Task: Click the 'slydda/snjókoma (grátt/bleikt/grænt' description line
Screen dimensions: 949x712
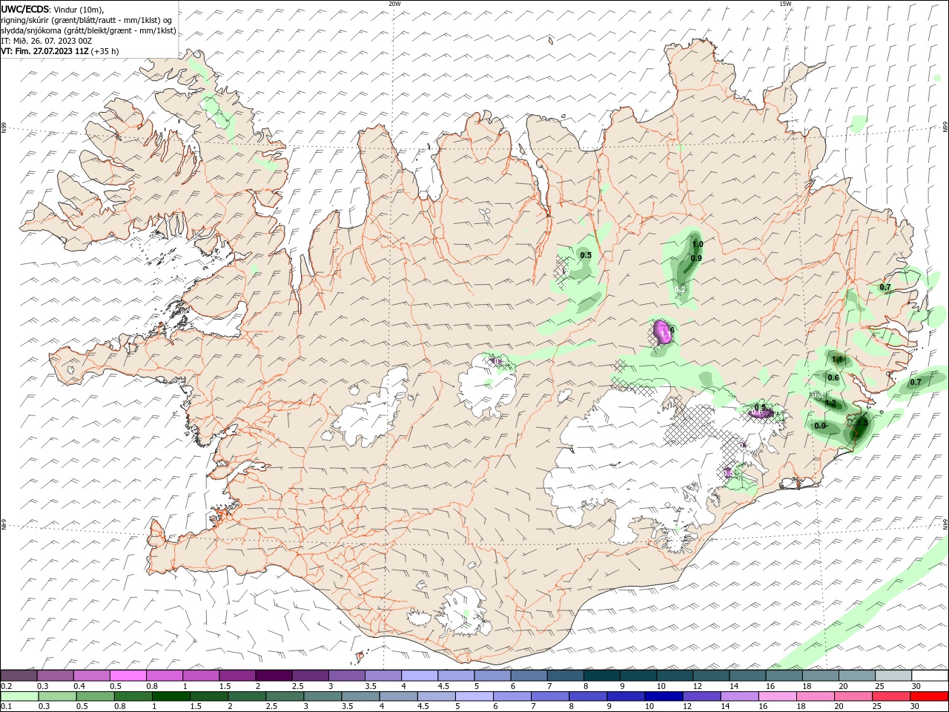Action: coord(88,30)
